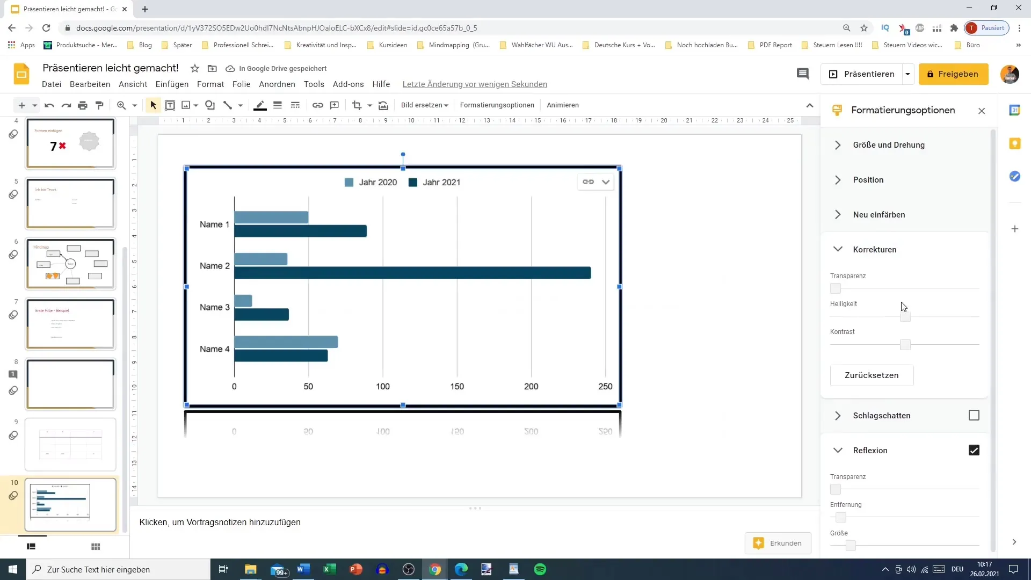1031x580 pixels.
Task: Select the Text box tool
Action: point(170,105)
